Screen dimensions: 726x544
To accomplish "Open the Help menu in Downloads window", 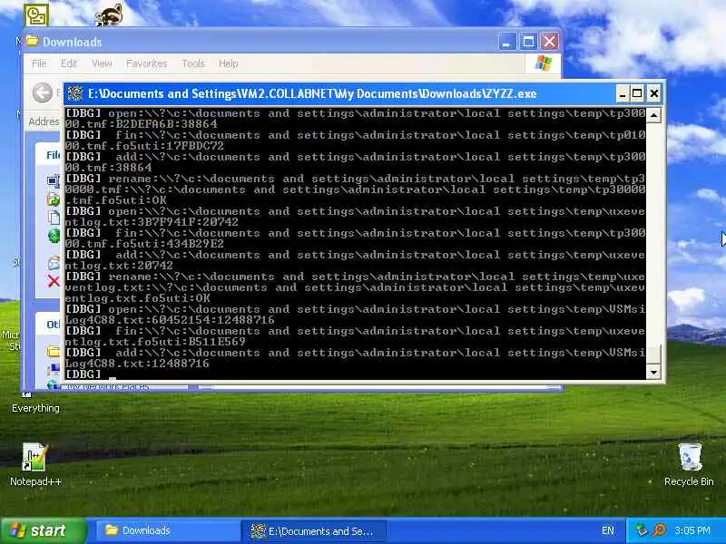I will click(x=229, y=63).
